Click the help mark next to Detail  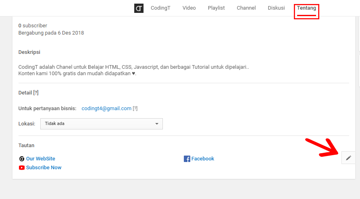(x=36, y=93)
